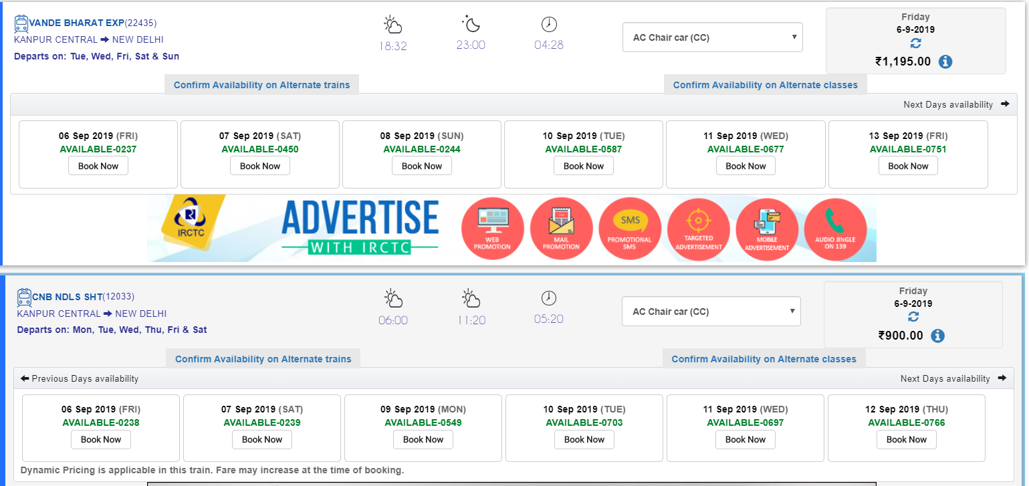1029x486 pixels.
Task: Open class dropdown for Vande Bharat Exp
Action: (x=712, y=37)
